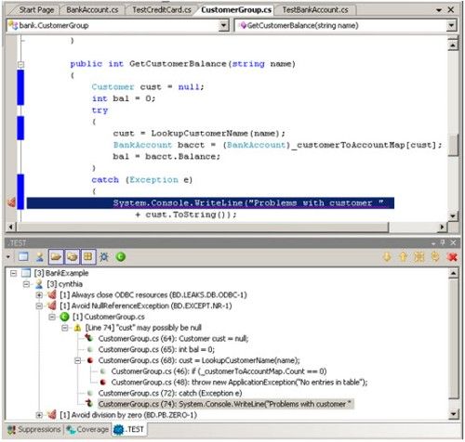Image resolution: width=465 pixels, height=442 pixels.
Task: Collapse the [Line 74] cust may be null node
Action: [x=65, y=328]
